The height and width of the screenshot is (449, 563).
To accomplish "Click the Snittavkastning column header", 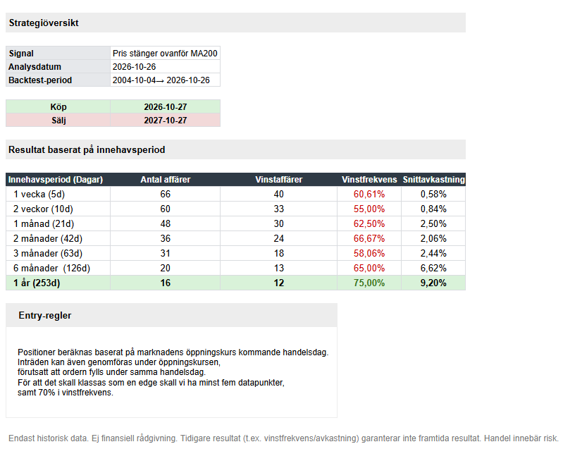I will click(433, 180).
